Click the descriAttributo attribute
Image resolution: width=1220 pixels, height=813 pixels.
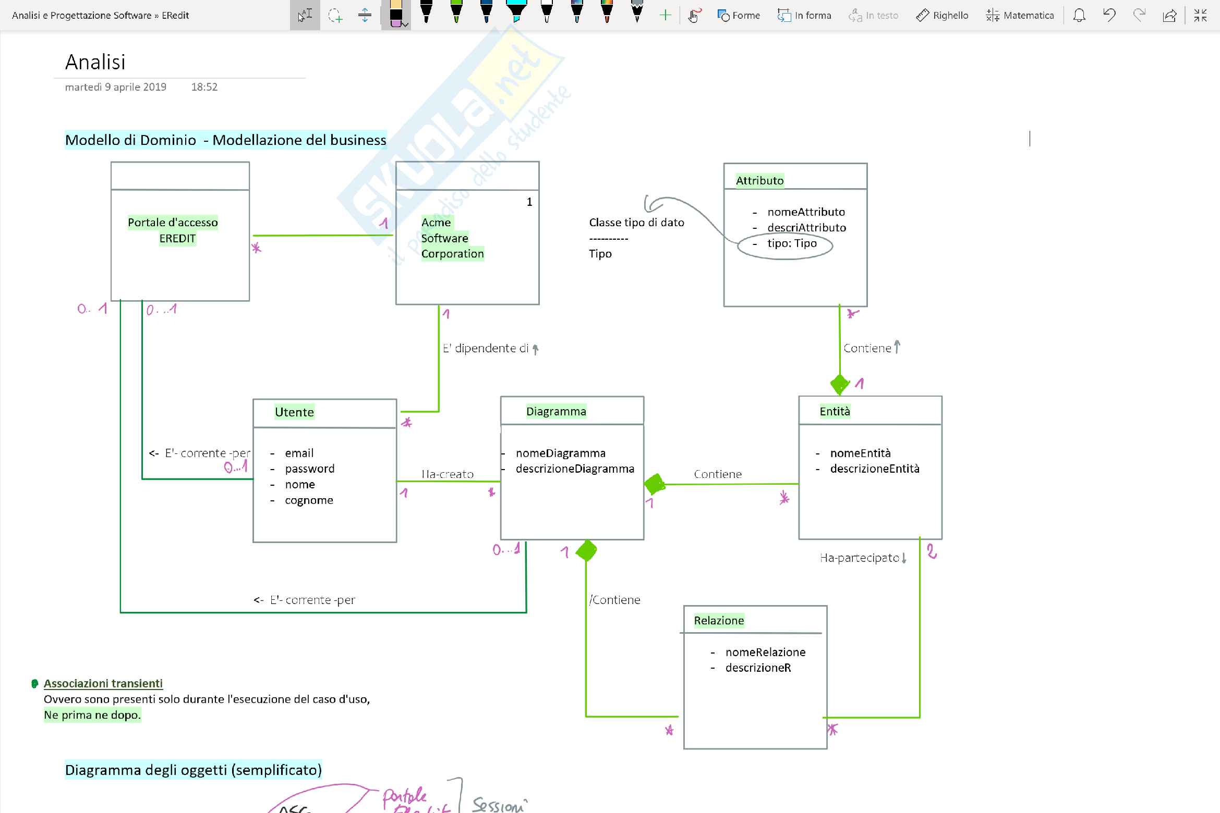pos(807,227)
